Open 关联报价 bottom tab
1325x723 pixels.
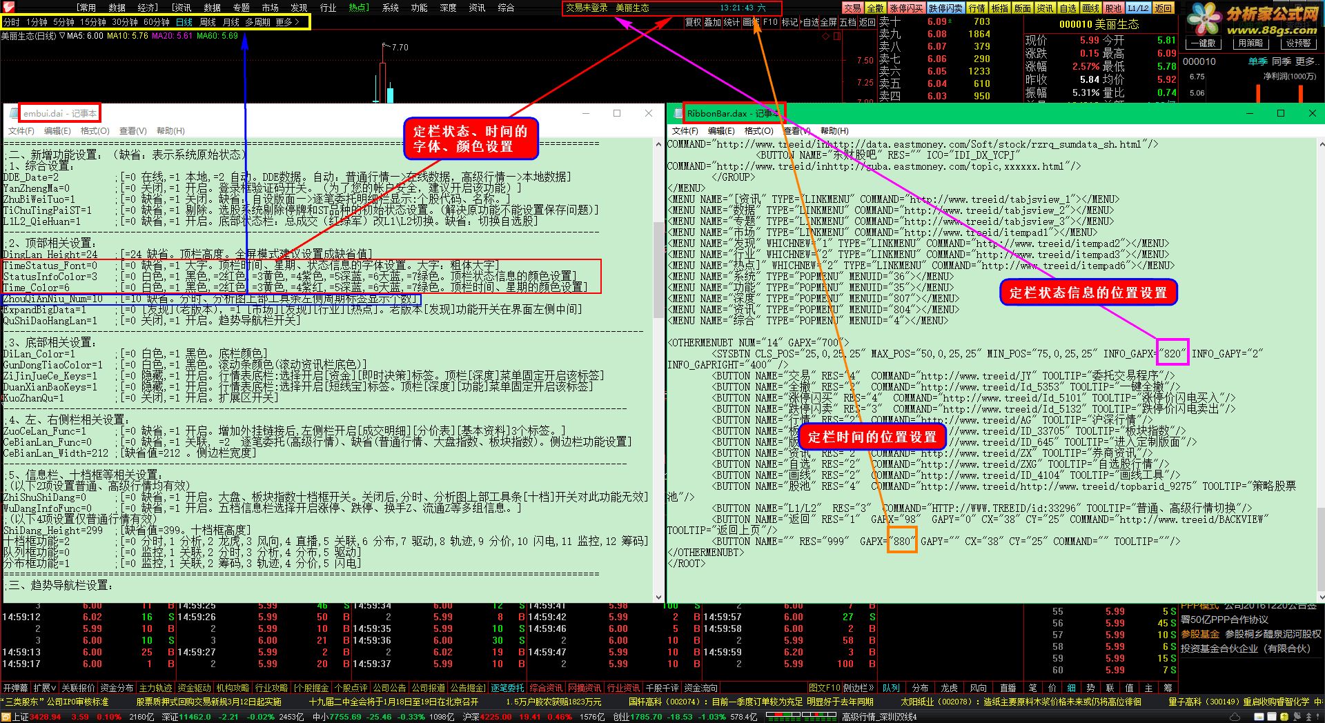click(x=78, y=688)
